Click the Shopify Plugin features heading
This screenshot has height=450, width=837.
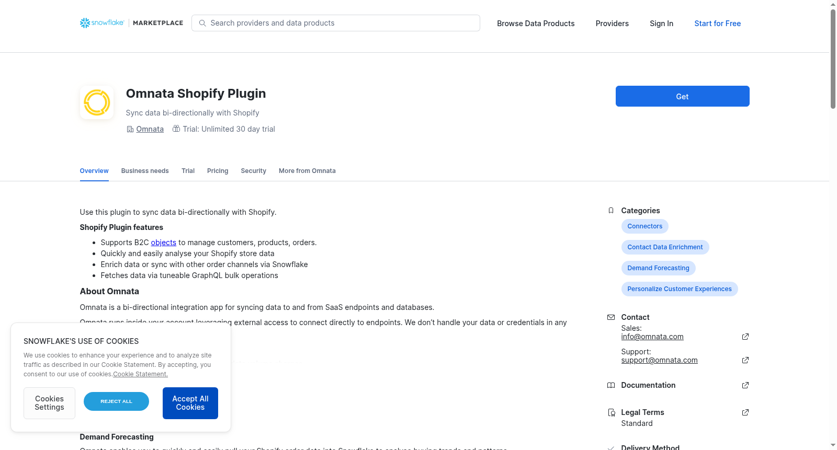(x=121, y=227)
